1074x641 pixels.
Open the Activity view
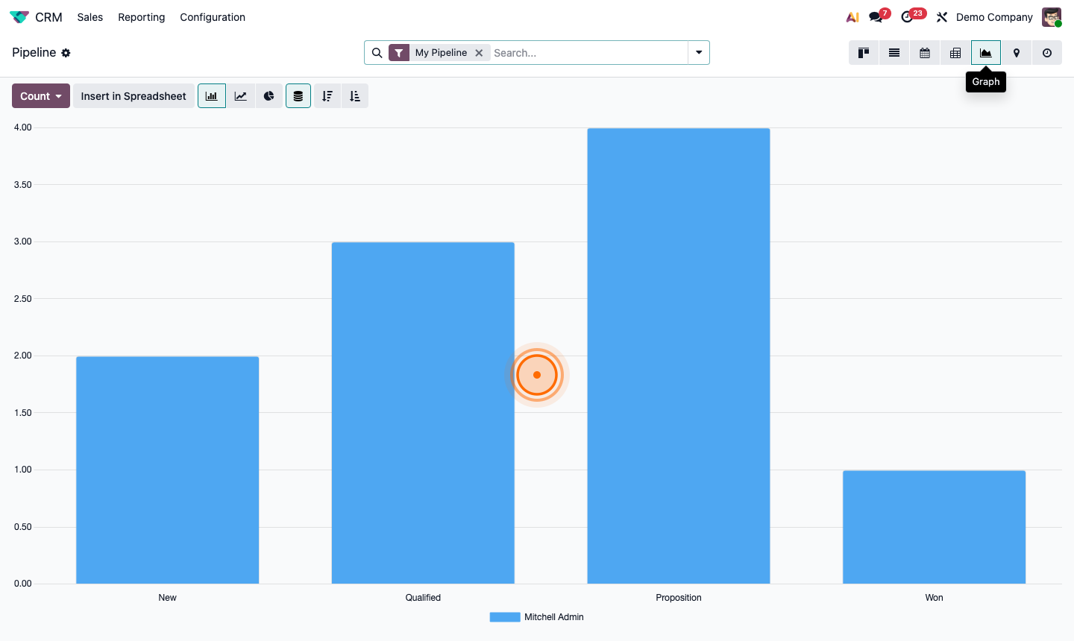click(1047, 52)
